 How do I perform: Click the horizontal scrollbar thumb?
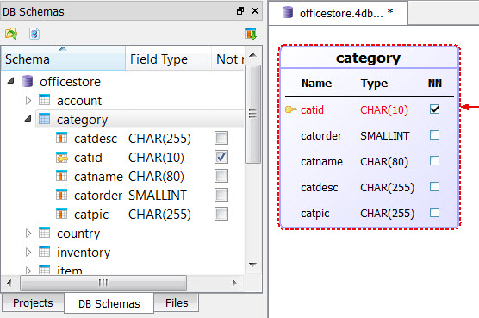point(103,283)
